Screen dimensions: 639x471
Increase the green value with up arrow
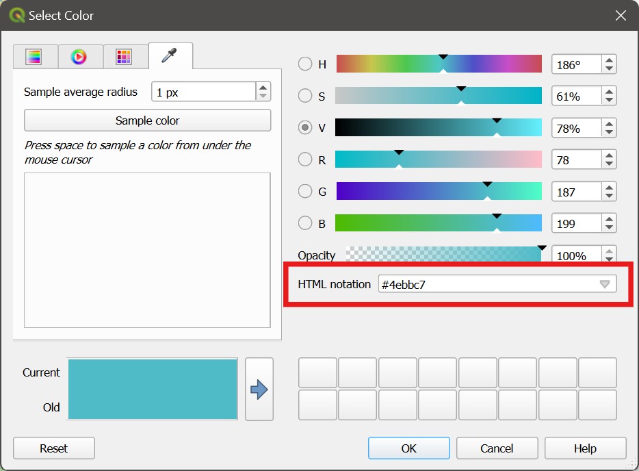click(609, 188)
